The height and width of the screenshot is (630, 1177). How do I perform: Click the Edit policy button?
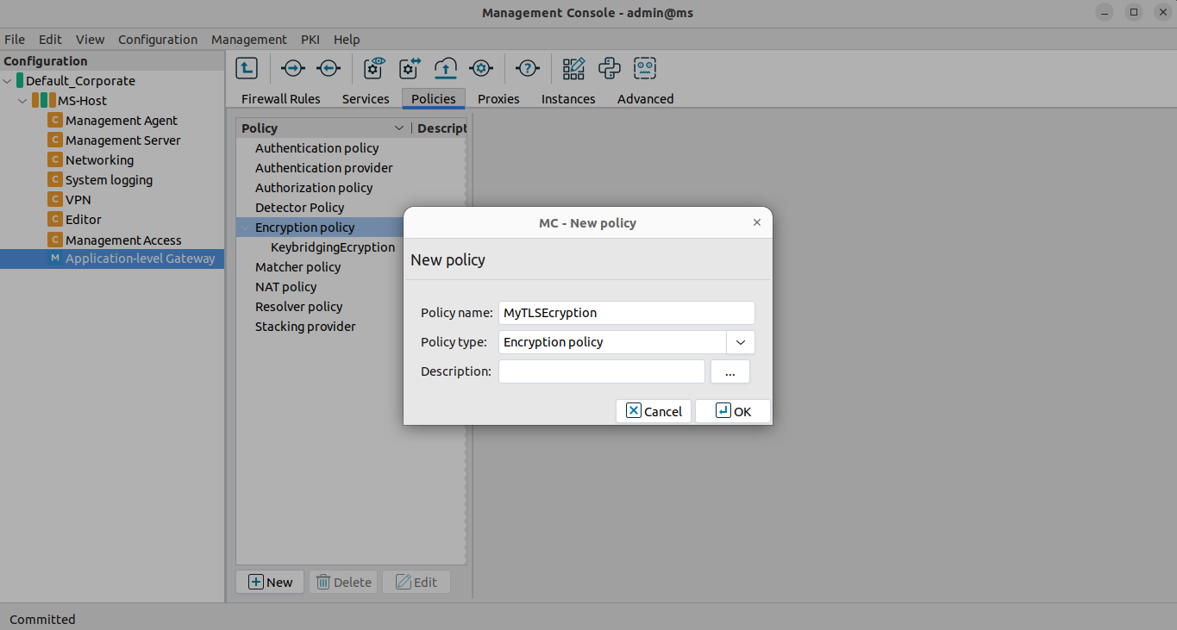pos(416,582)
